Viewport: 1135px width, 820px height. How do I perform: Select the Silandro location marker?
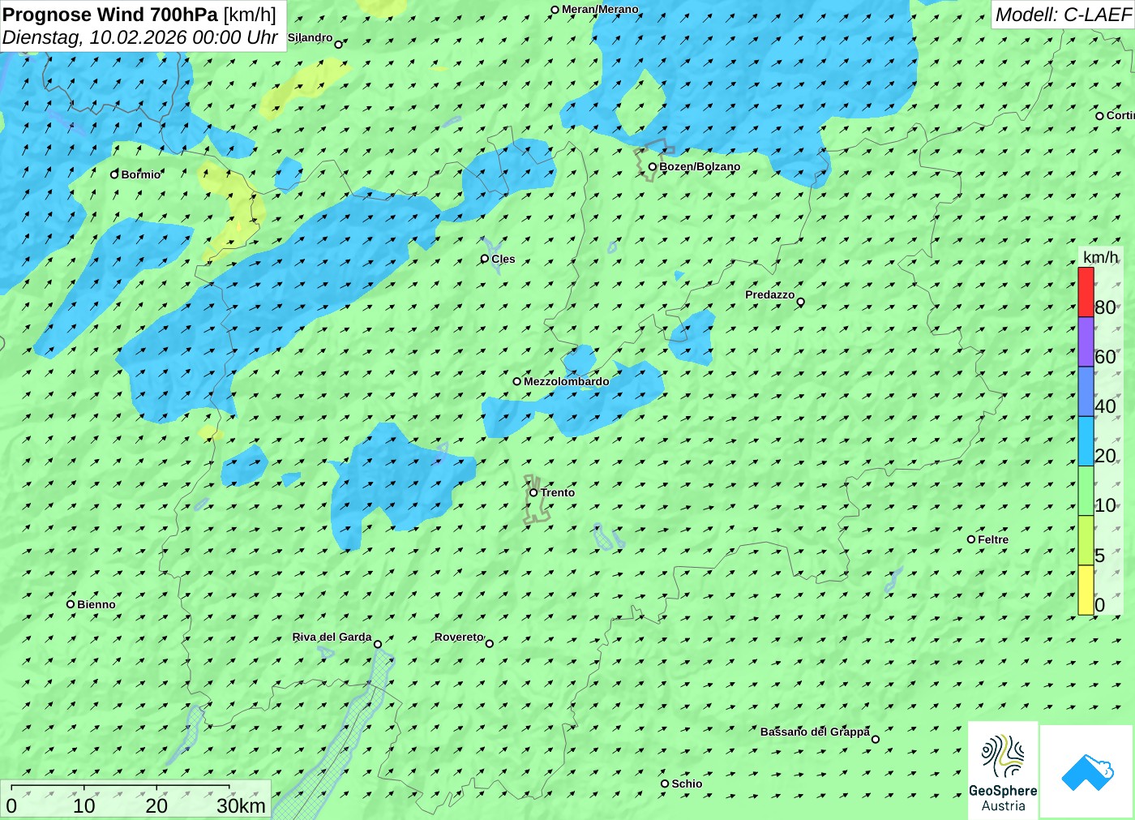339,45
